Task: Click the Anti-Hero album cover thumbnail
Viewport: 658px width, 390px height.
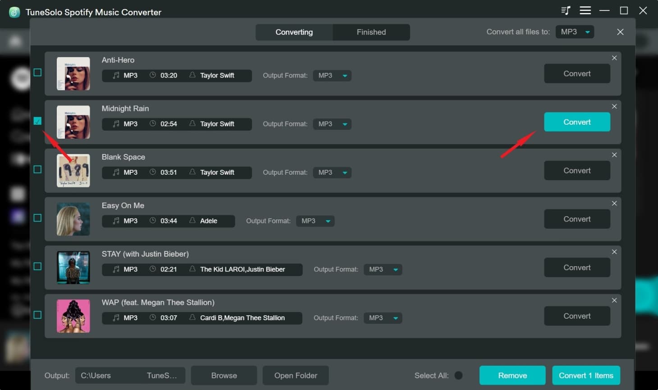Action: coord(73,73)
